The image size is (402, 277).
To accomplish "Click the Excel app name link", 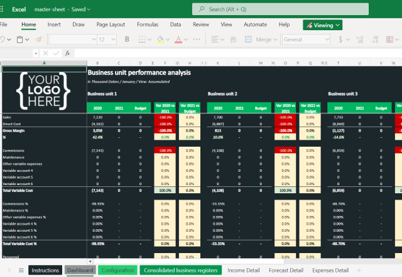I will coord(19,9).
